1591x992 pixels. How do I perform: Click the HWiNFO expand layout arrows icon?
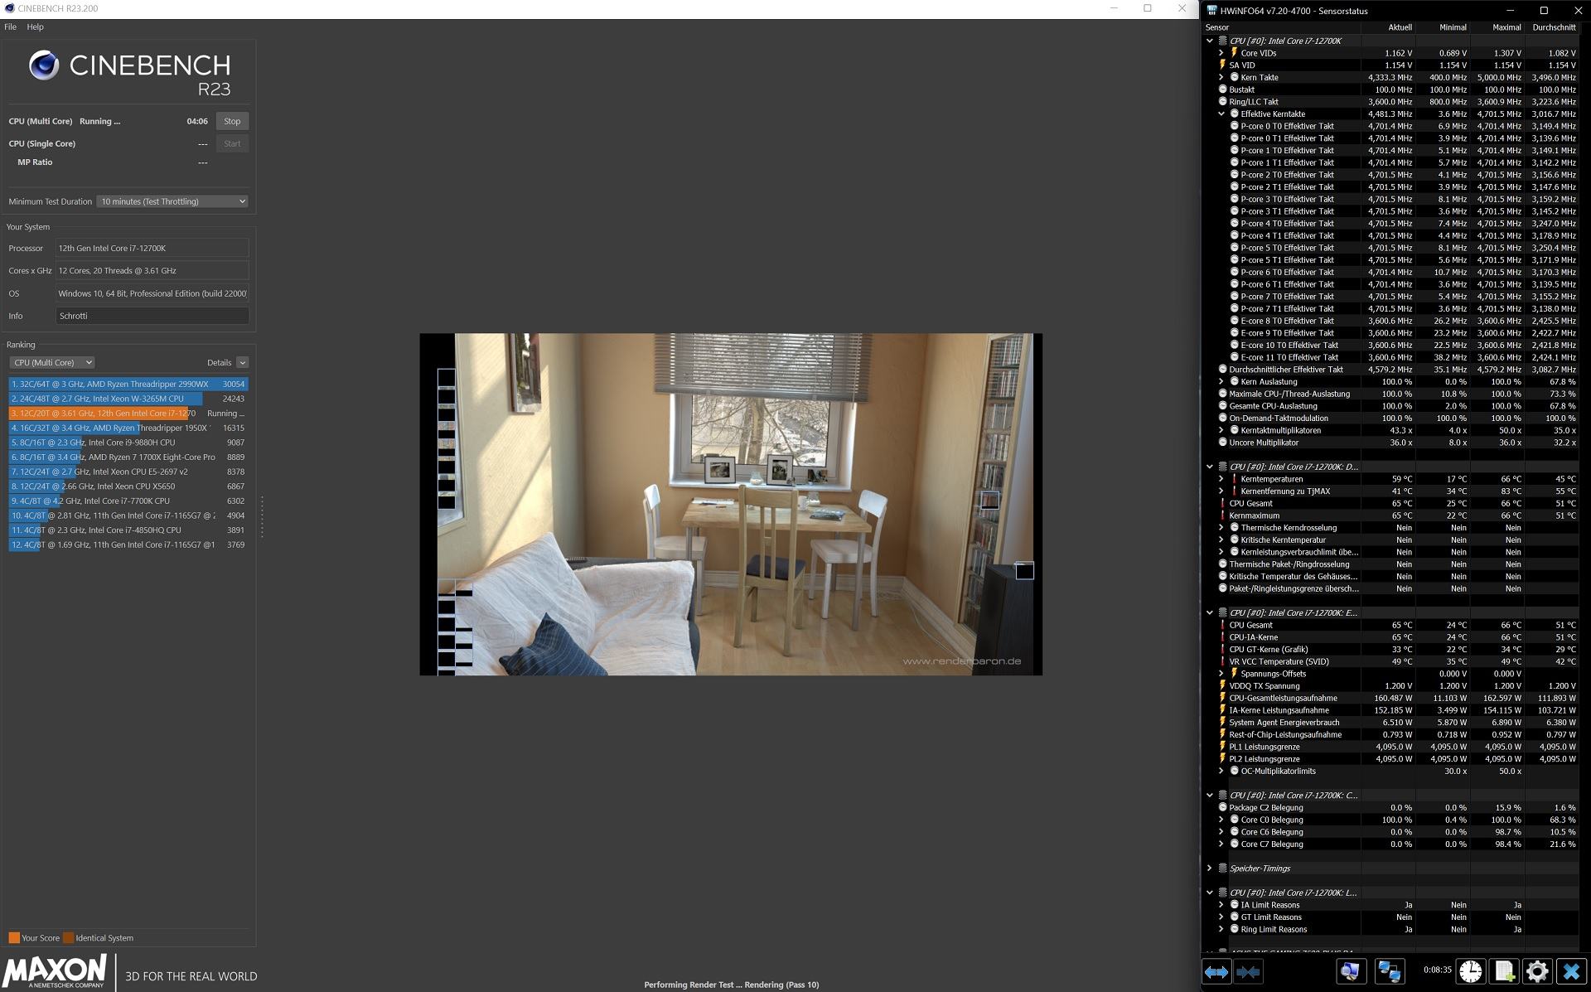coord(1216,972)
